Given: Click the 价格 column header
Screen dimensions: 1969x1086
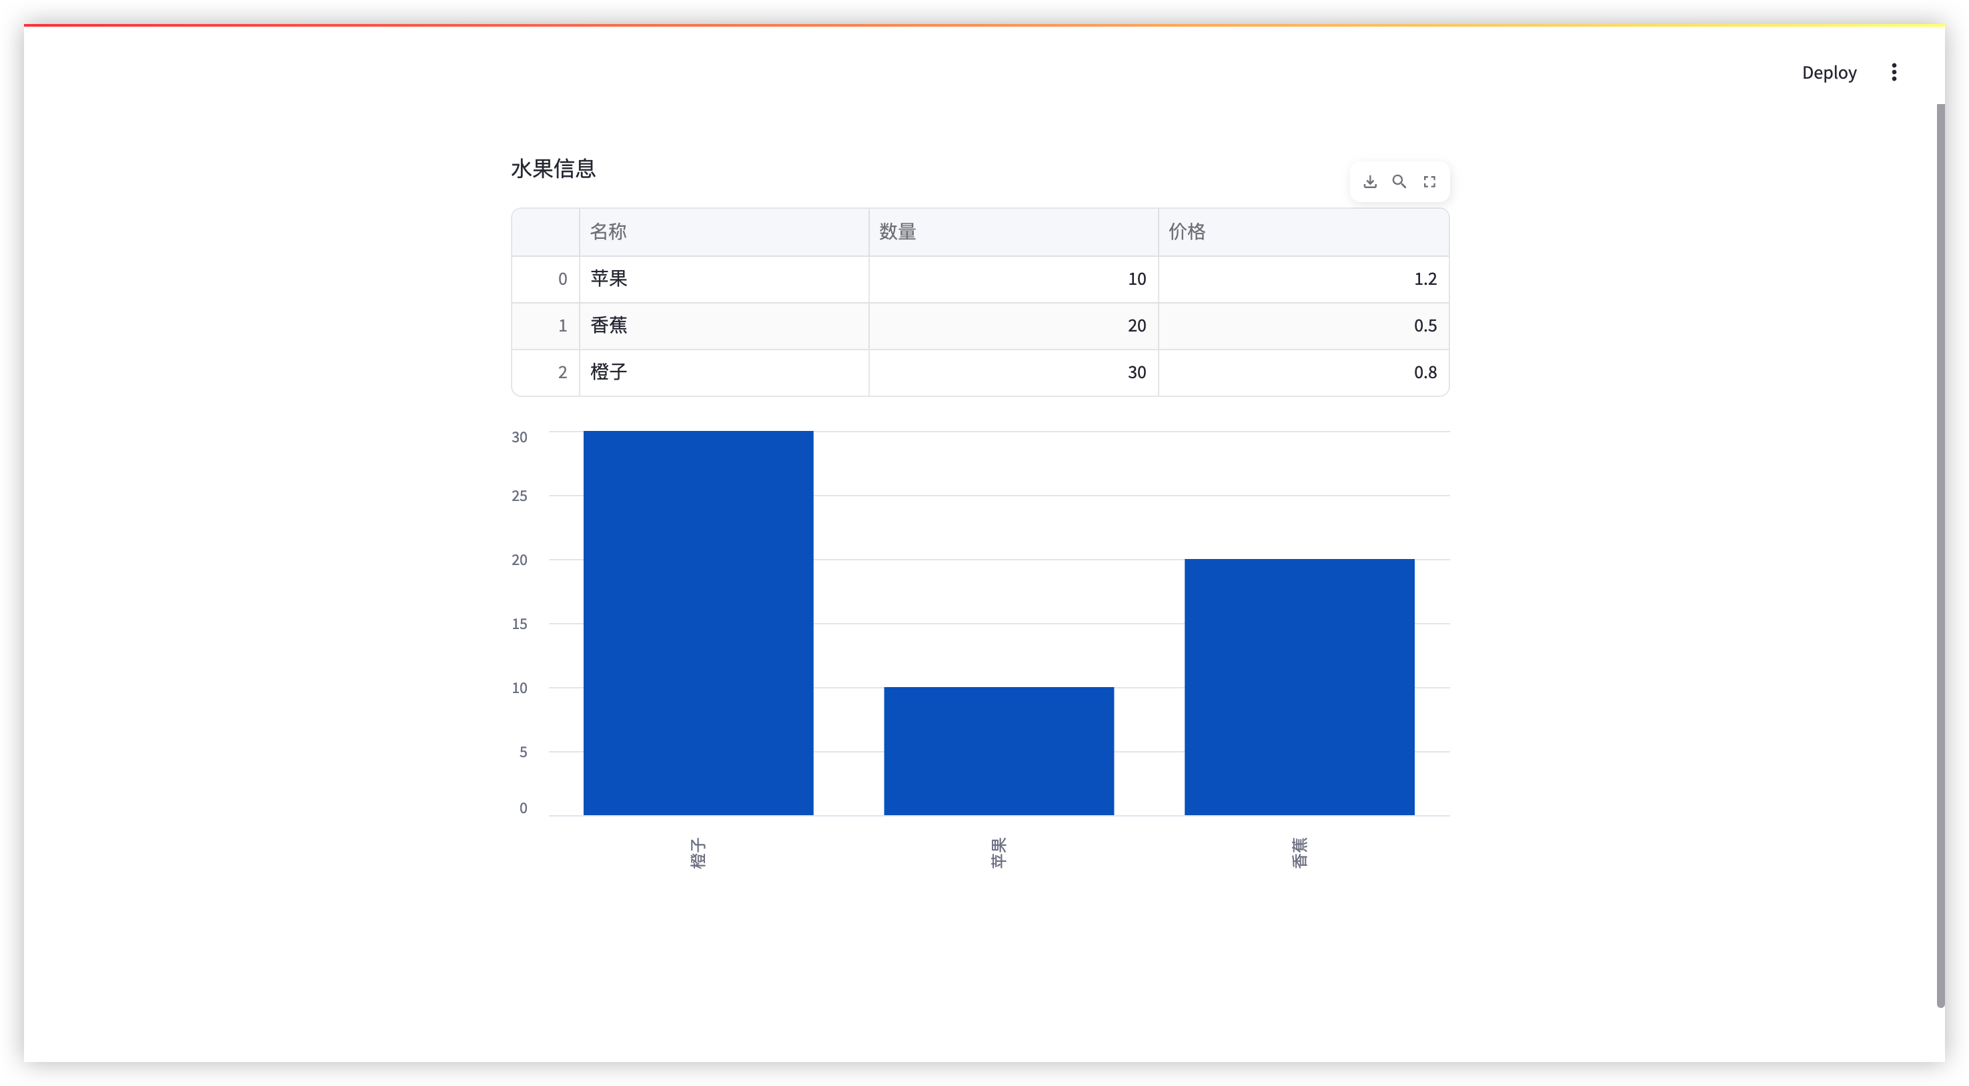Looking at the screenshot, I should point(1303,231).
